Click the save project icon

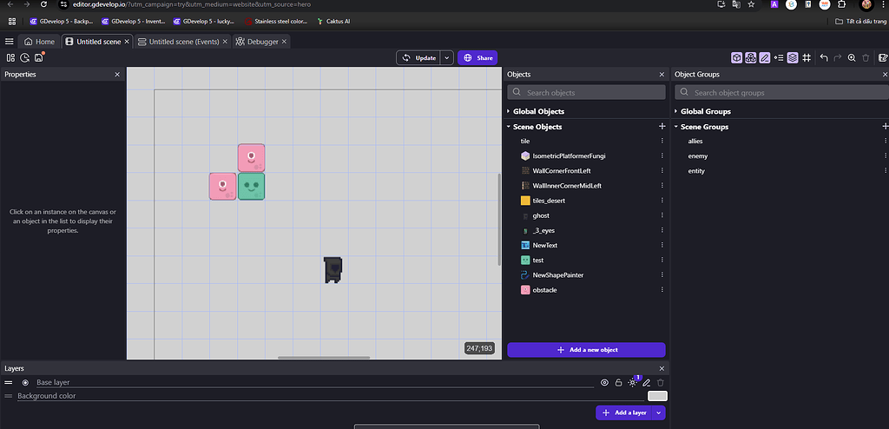click(x=38, y=57)
